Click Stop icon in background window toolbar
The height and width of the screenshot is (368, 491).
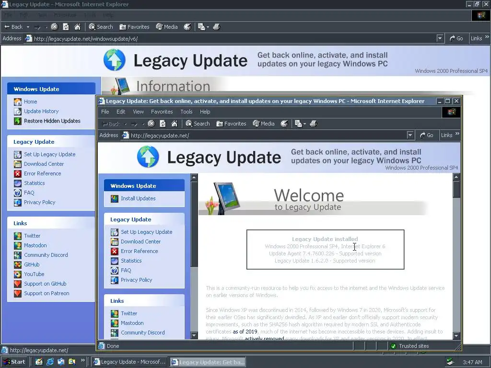click(55, 27)
